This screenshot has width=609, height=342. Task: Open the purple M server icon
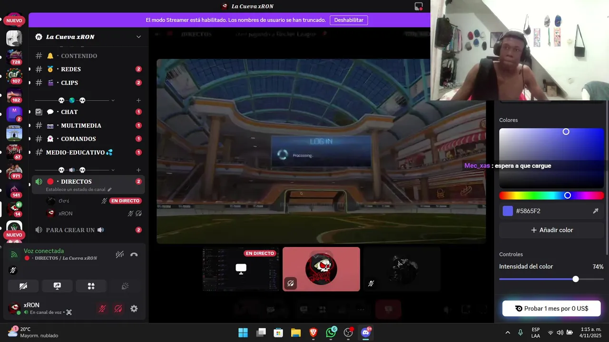pos(14,114)
